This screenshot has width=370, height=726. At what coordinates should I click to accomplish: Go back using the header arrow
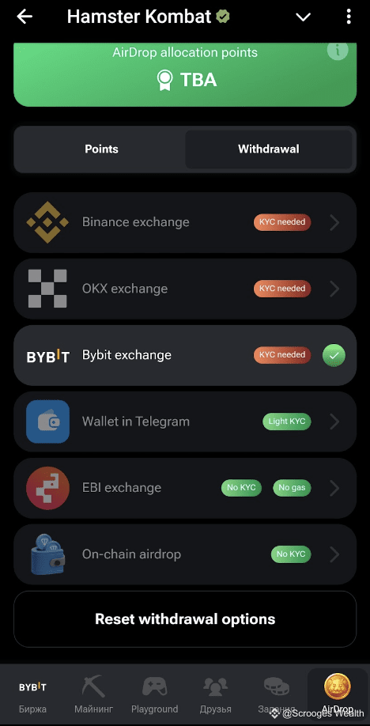[x=24, y=17]
